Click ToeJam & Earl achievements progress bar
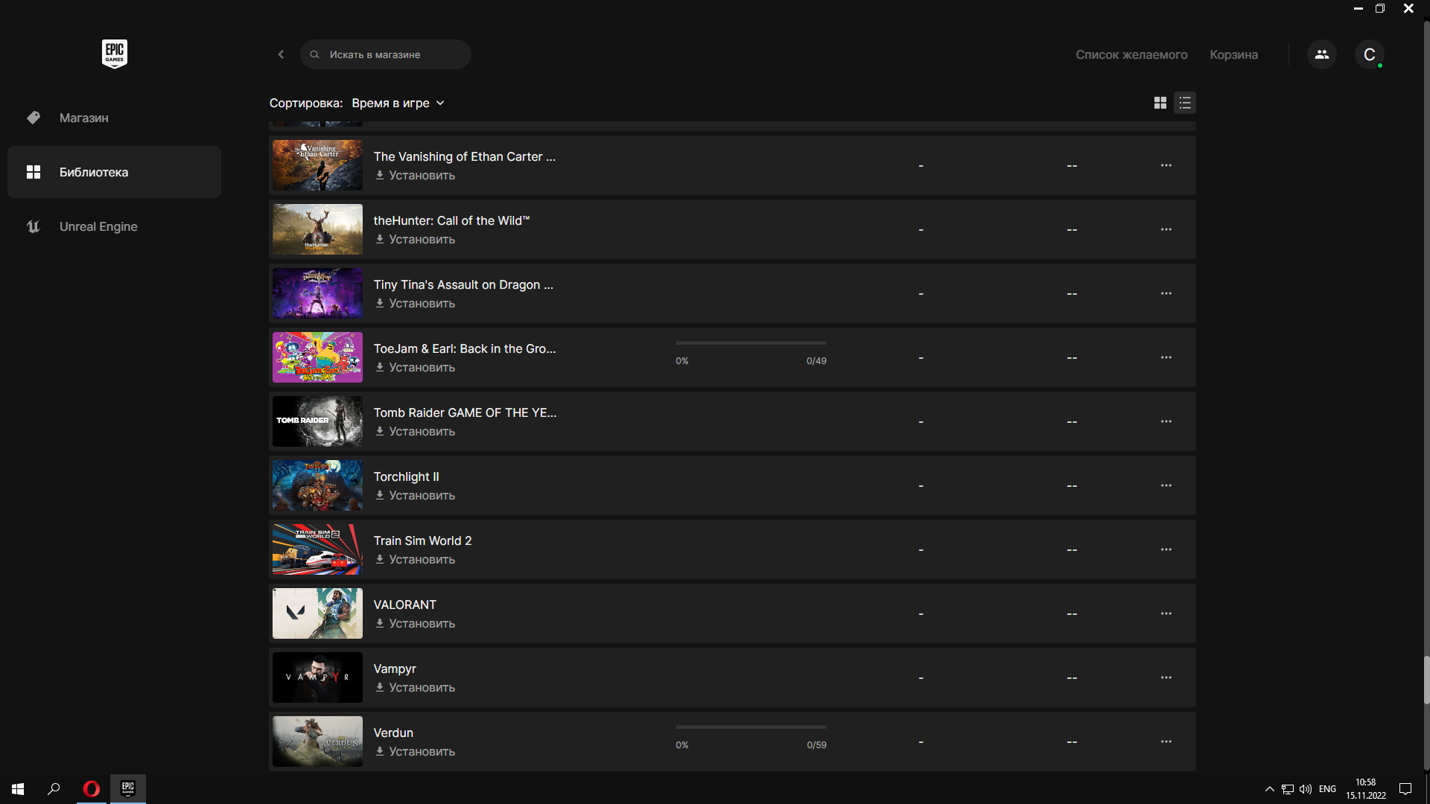Viewport: 1430px width, 804px height. pyautogui.click(x=751, y=343)
